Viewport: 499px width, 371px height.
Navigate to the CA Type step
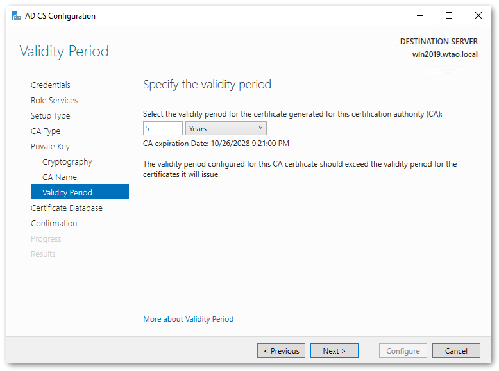coord(46,131)
